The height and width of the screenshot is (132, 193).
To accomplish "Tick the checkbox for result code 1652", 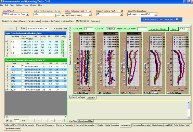I will click(x=22, y=67).
